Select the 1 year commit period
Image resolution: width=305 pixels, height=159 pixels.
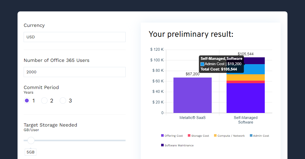point(27,101)
